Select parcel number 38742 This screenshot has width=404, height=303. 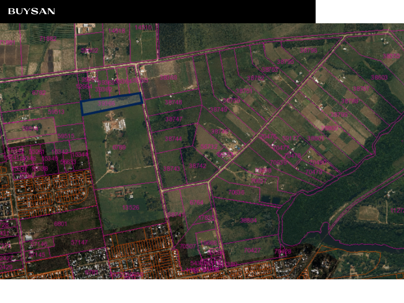[x=198, y=166]
